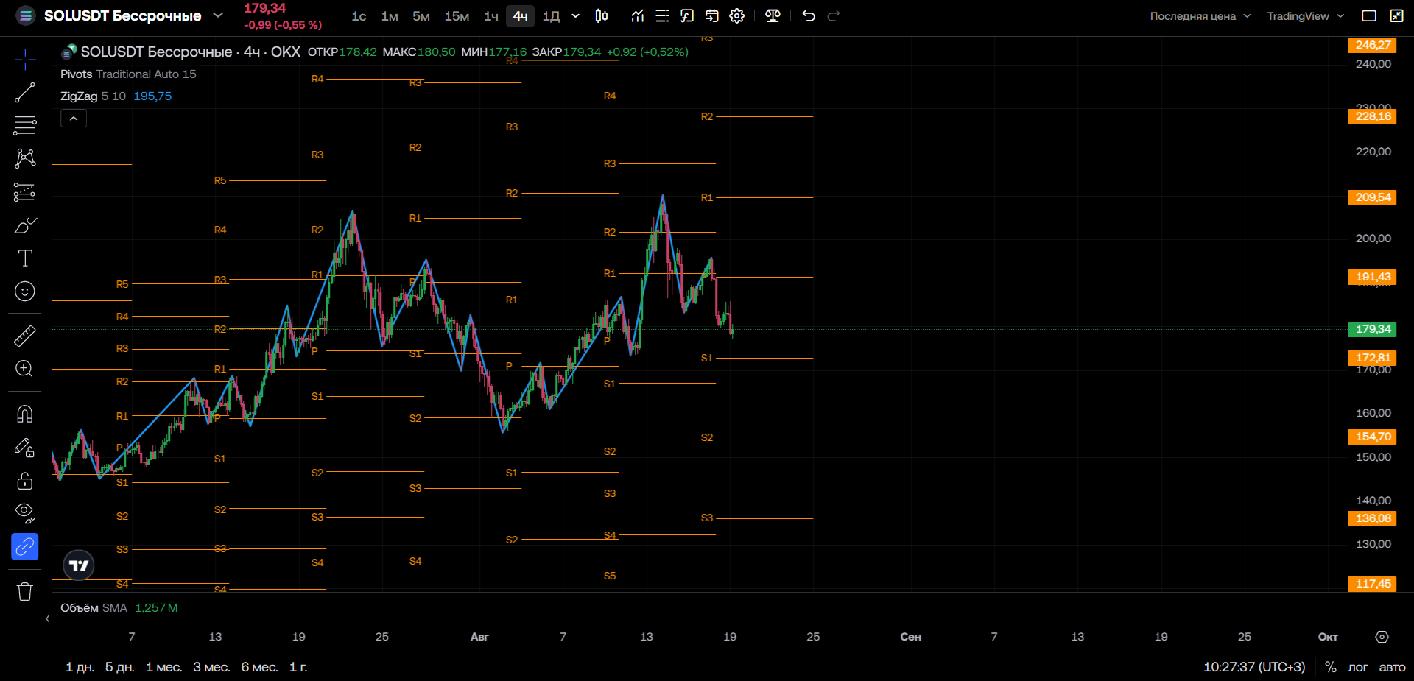
Task: Select the Text annotation tool
Action: click(24, 258)
